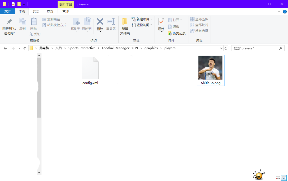The height and width of the screenshot is (181, 288).
Task: Click Invert Selection (反向选择)
Action: pos(199,31)
